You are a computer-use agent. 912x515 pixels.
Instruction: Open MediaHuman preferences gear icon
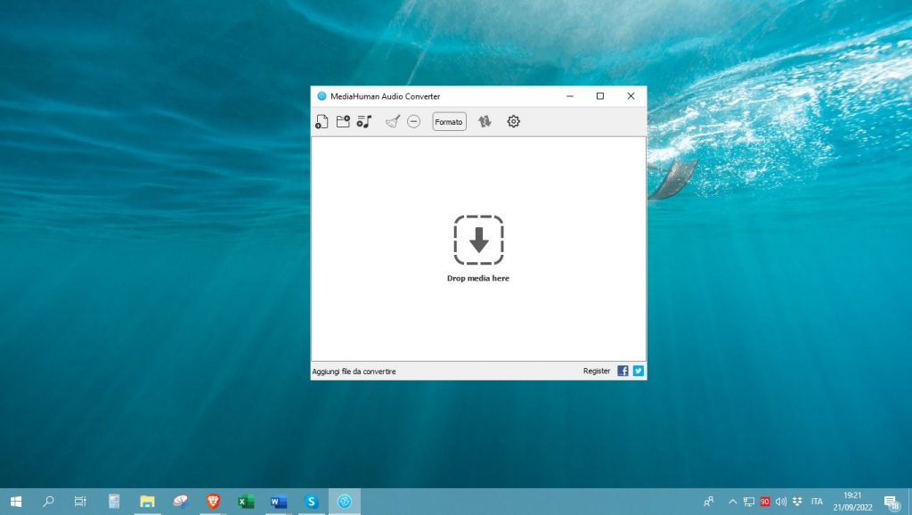coord(513,121)
